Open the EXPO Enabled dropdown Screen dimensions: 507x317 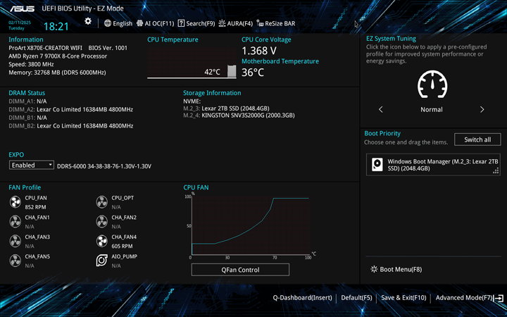pos(32,165)
